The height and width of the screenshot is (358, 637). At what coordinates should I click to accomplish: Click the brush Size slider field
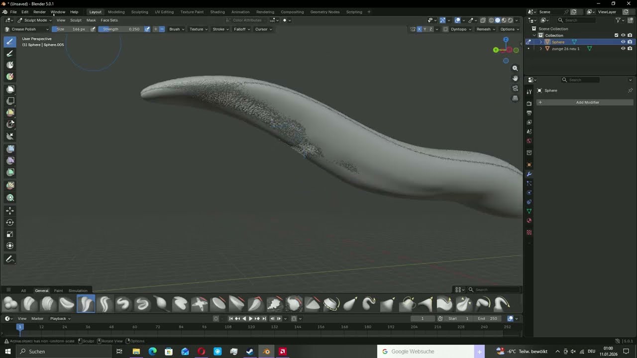71,29
